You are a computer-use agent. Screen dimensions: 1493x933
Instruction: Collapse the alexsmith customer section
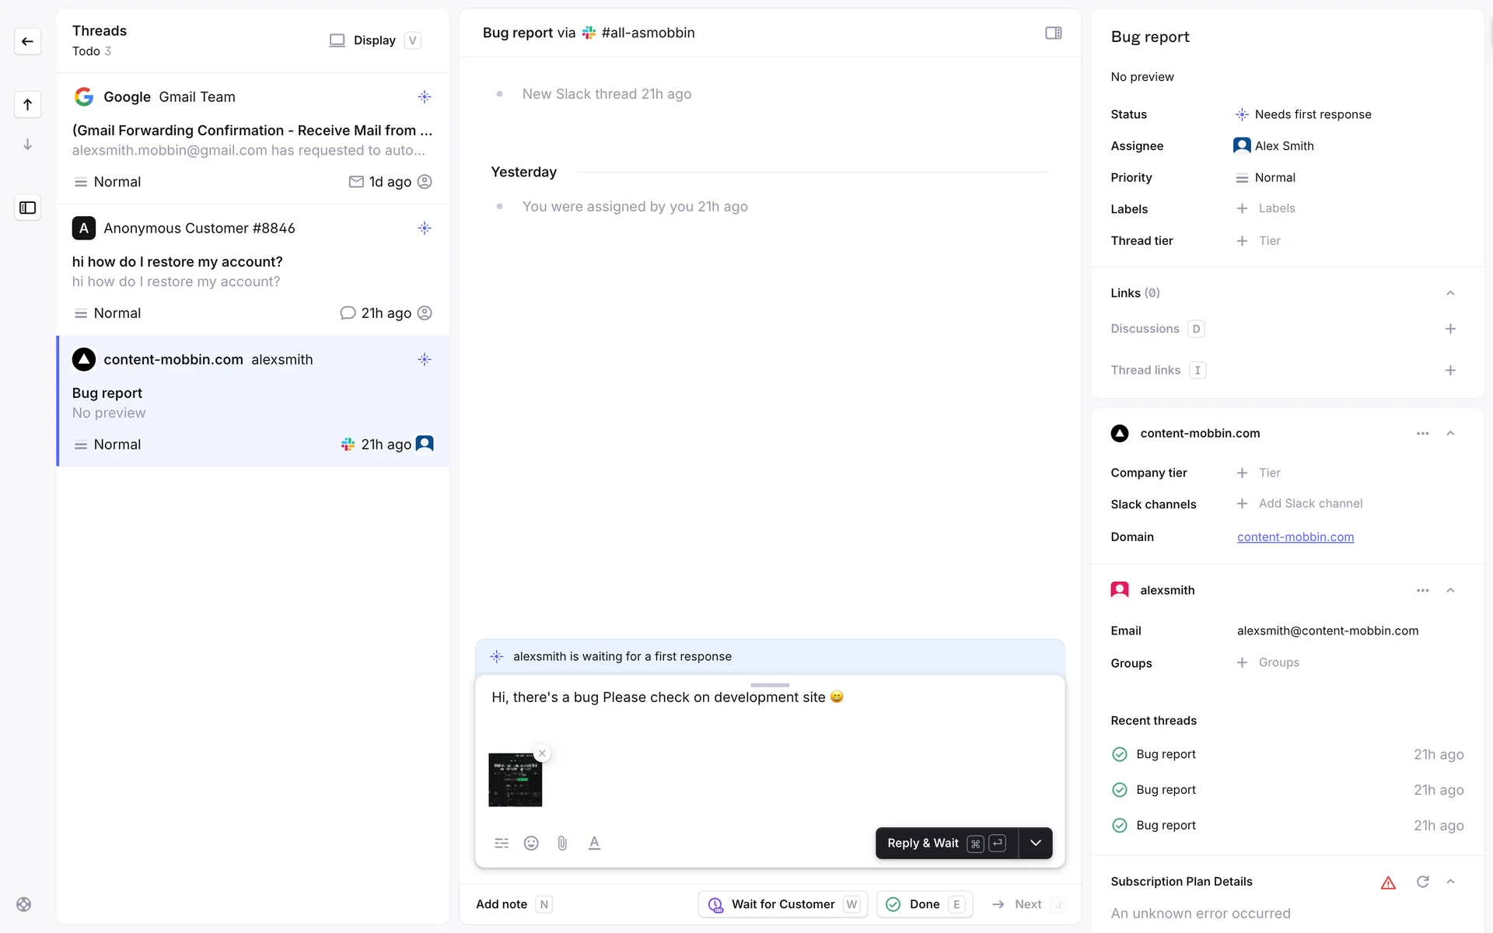(1449, 590)
